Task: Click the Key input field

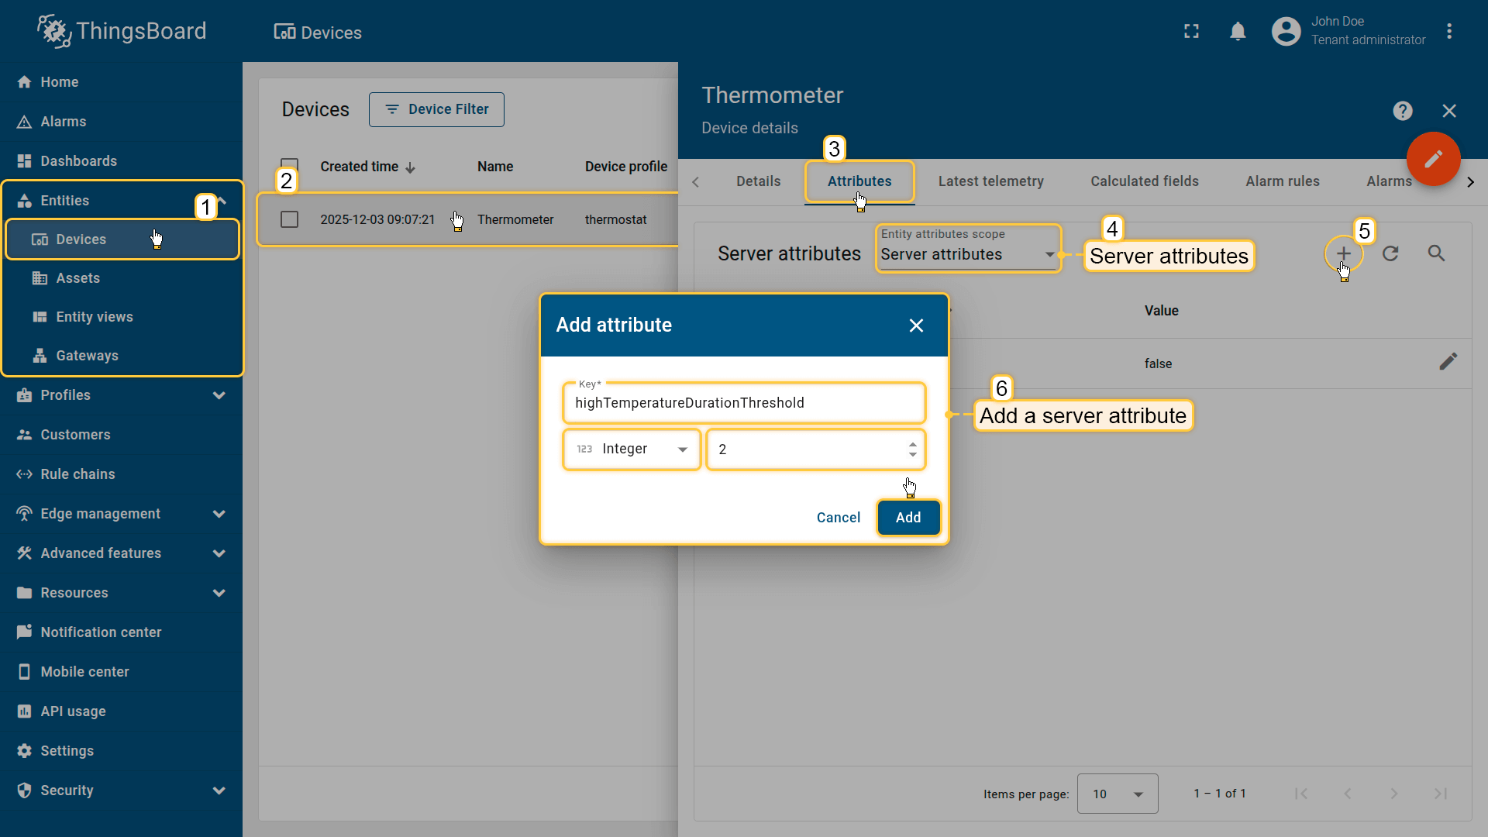Action: [x=743, y=403]
